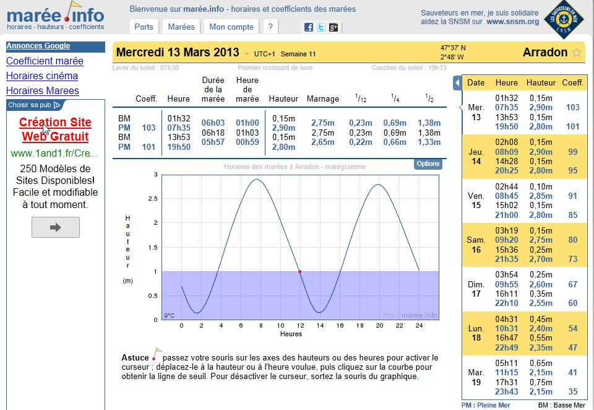Toggle the favorite star next to Arradon

577,53
